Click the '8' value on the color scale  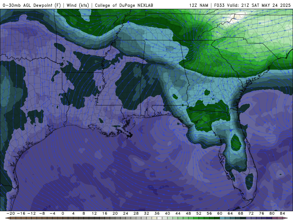(84, 213)
